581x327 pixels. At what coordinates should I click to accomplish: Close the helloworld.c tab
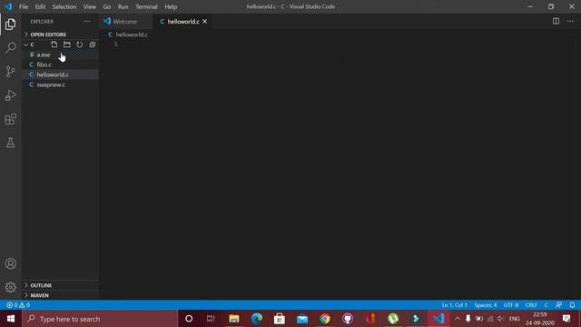205,22
